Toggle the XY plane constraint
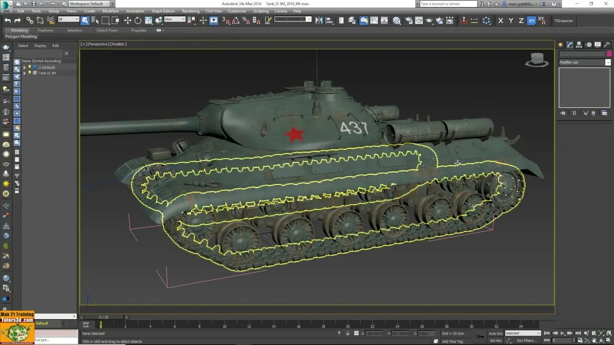 pos(531,21)
